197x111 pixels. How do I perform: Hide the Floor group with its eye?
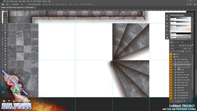point(171,57)
